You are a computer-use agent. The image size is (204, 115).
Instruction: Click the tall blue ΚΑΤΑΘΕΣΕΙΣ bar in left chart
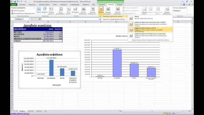[51, 68]
